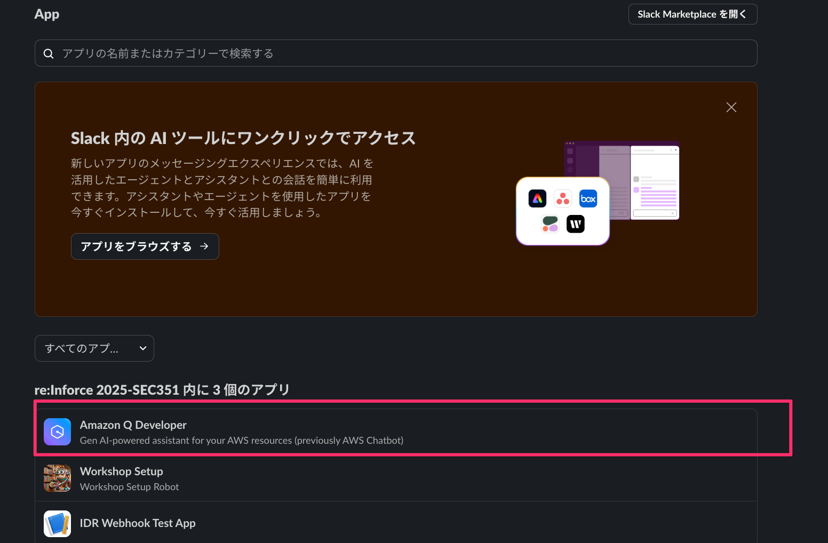Click the Workshop Setup robot icon

click(x=58, y=478)
